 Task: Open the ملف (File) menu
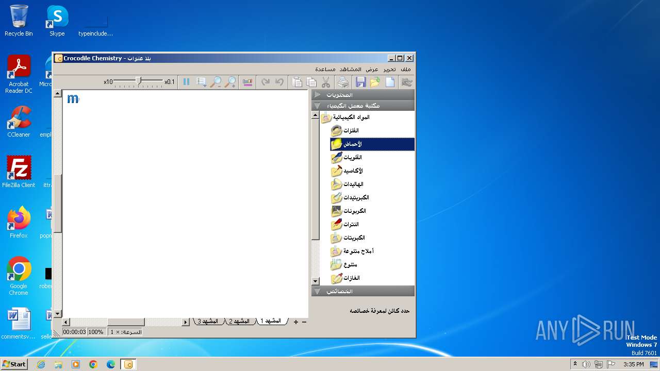[x=406, y=69]
